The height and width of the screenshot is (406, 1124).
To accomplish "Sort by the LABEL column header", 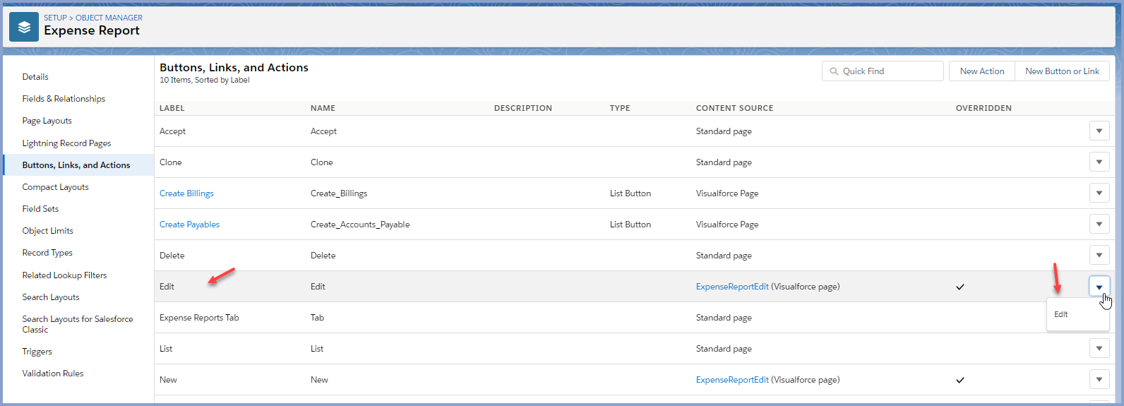I will [x=172, y=108].
